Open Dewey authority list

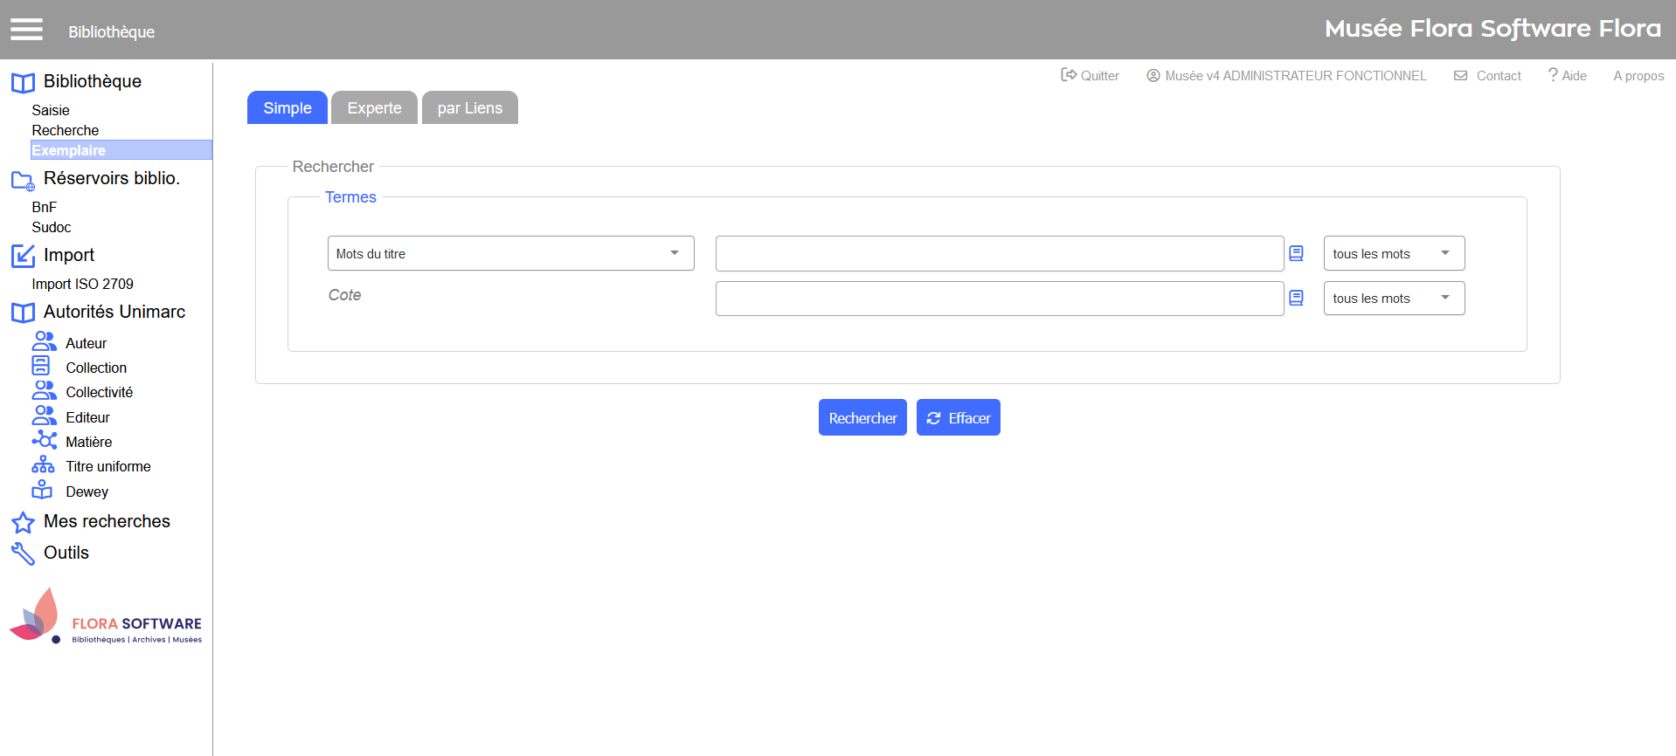(87, 491)
